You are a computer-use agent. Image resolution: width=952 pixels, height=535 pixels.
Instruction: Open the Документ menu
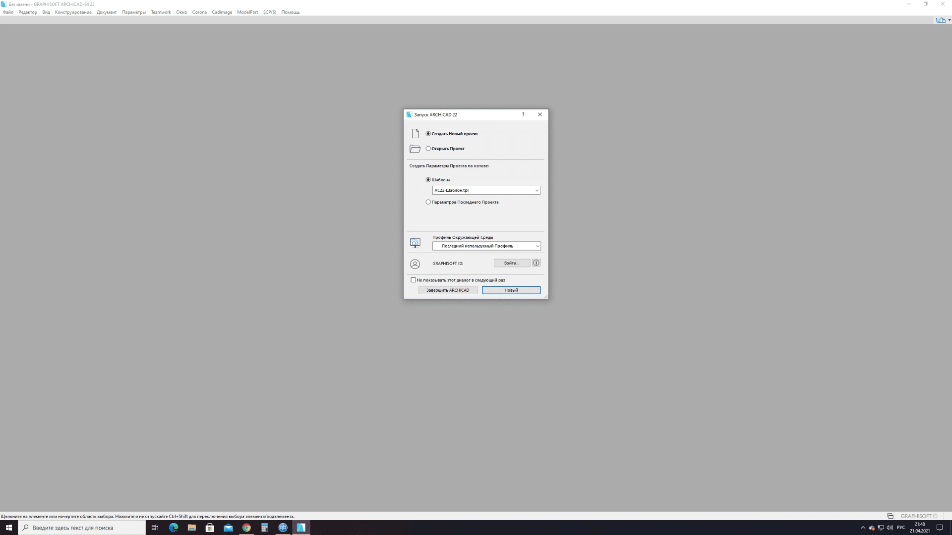(x=107, y=12)
